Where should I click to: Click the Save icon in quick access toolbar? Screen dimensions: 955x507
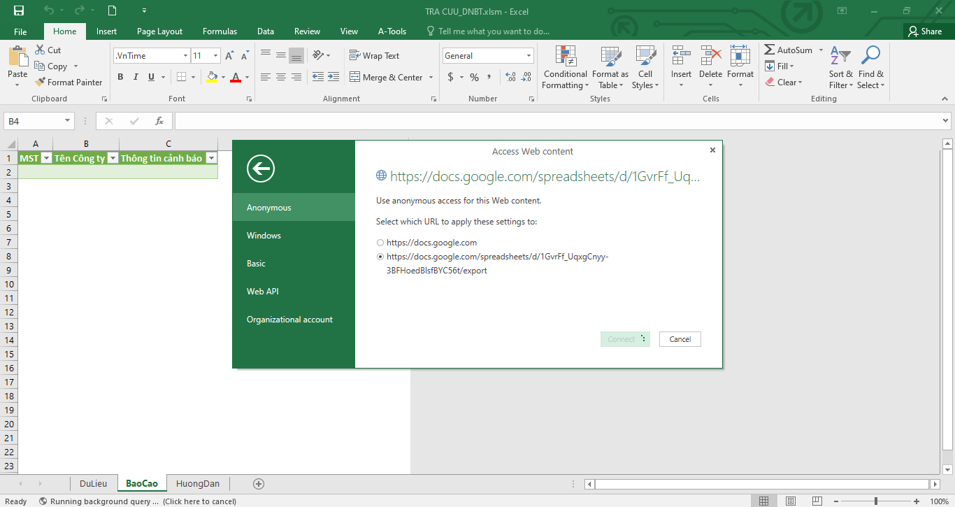(19, 10)
